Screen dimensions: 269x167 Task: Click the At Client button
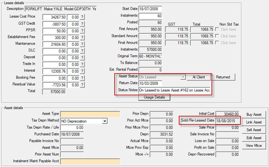pos(199,77)
